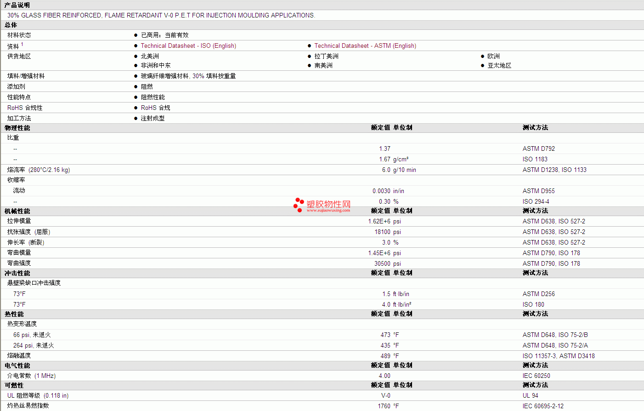The image size is (644, 411).
Task: Select 南美洲 in the supply regions
Action: [x=323, y=65]
